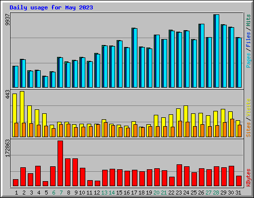Select day label 24 on the x-axis

tap(186, 193)
